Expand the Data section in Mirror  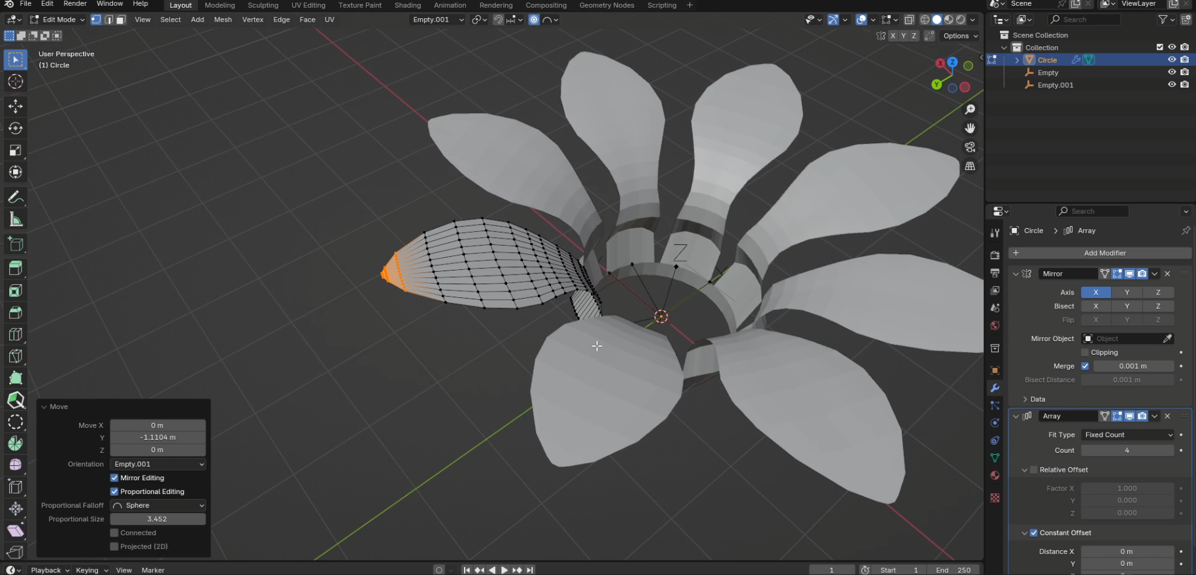[1025, 399]
